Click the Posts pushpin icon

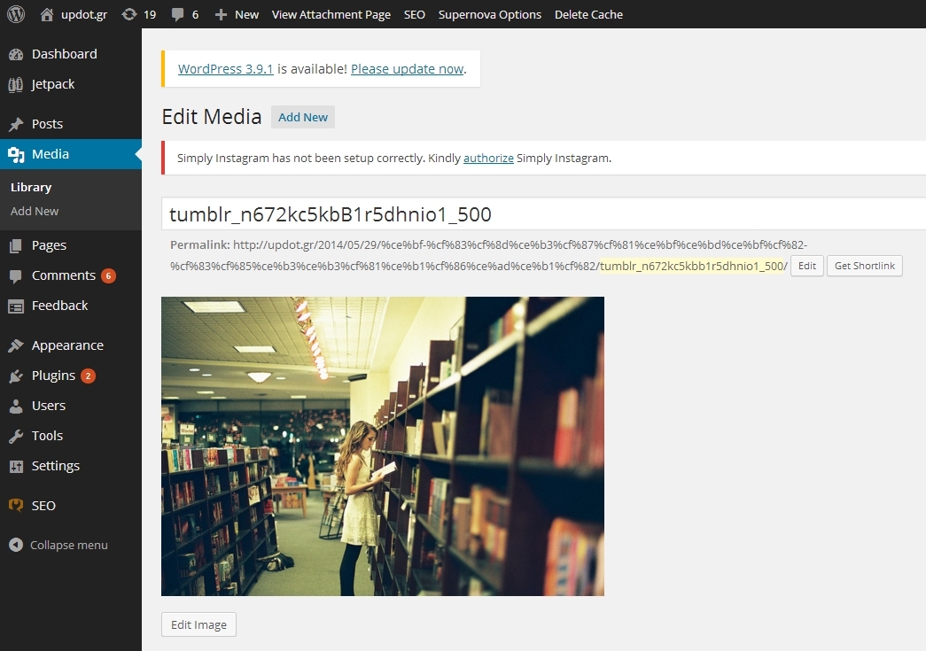(16, 124)
